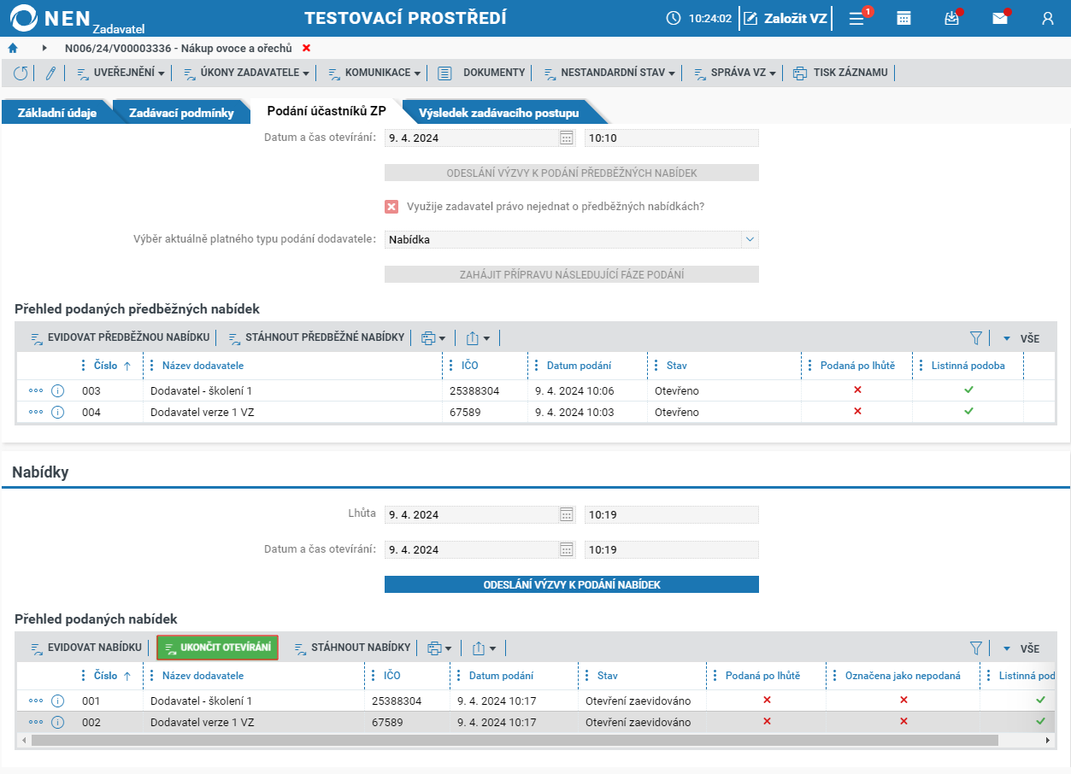The image size is (1071, 774).
Task: Click Odeslání výzvy k podání nabídek button
Action: click(572, 584)
